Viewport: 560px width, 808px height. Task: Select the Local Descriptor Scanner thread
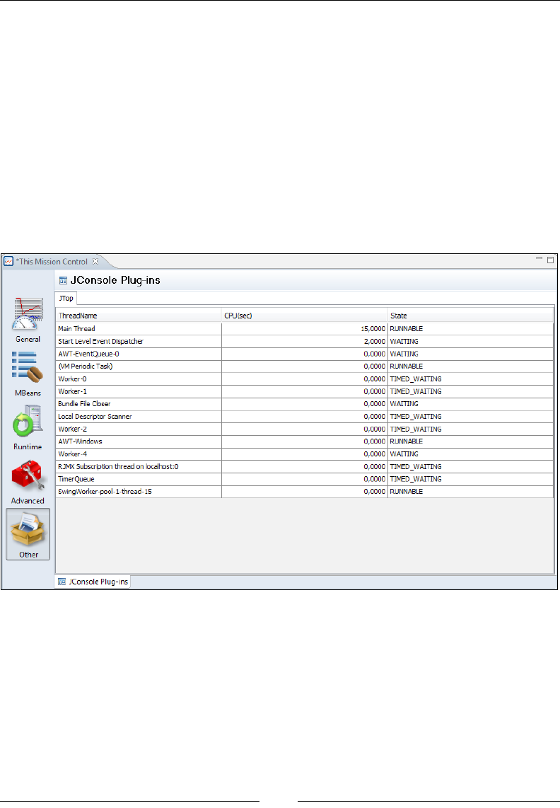[x=305, y=416]
